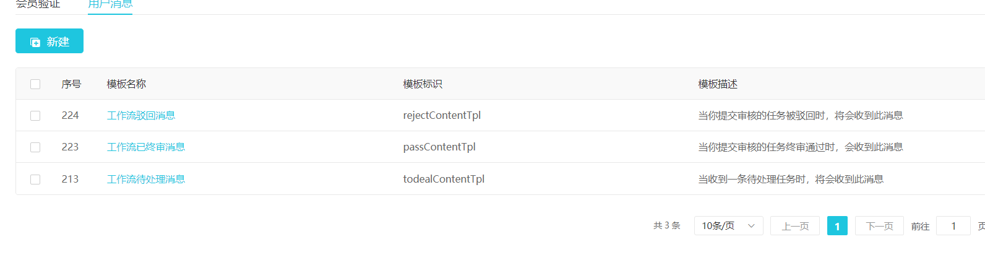Click the 模板标识 column header

click(x=423, y=84)
